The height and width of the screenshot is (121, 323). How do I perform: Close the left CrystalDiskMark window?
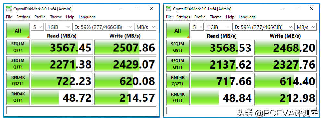pyautogui.click(x=151, y=9)
